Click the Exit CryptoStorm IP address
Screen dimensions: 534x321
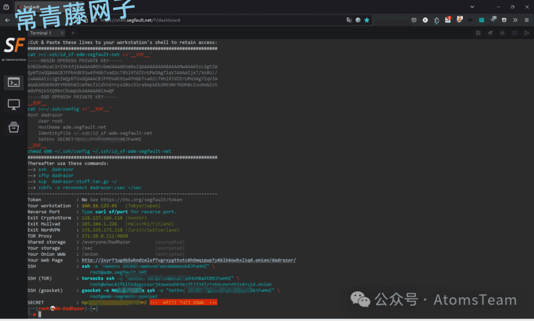coord(102,218)
